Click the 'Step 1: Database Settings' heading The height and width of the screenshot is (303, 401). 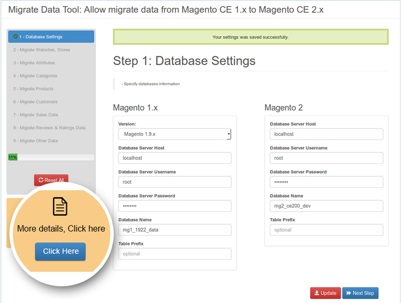click(184, 61)
